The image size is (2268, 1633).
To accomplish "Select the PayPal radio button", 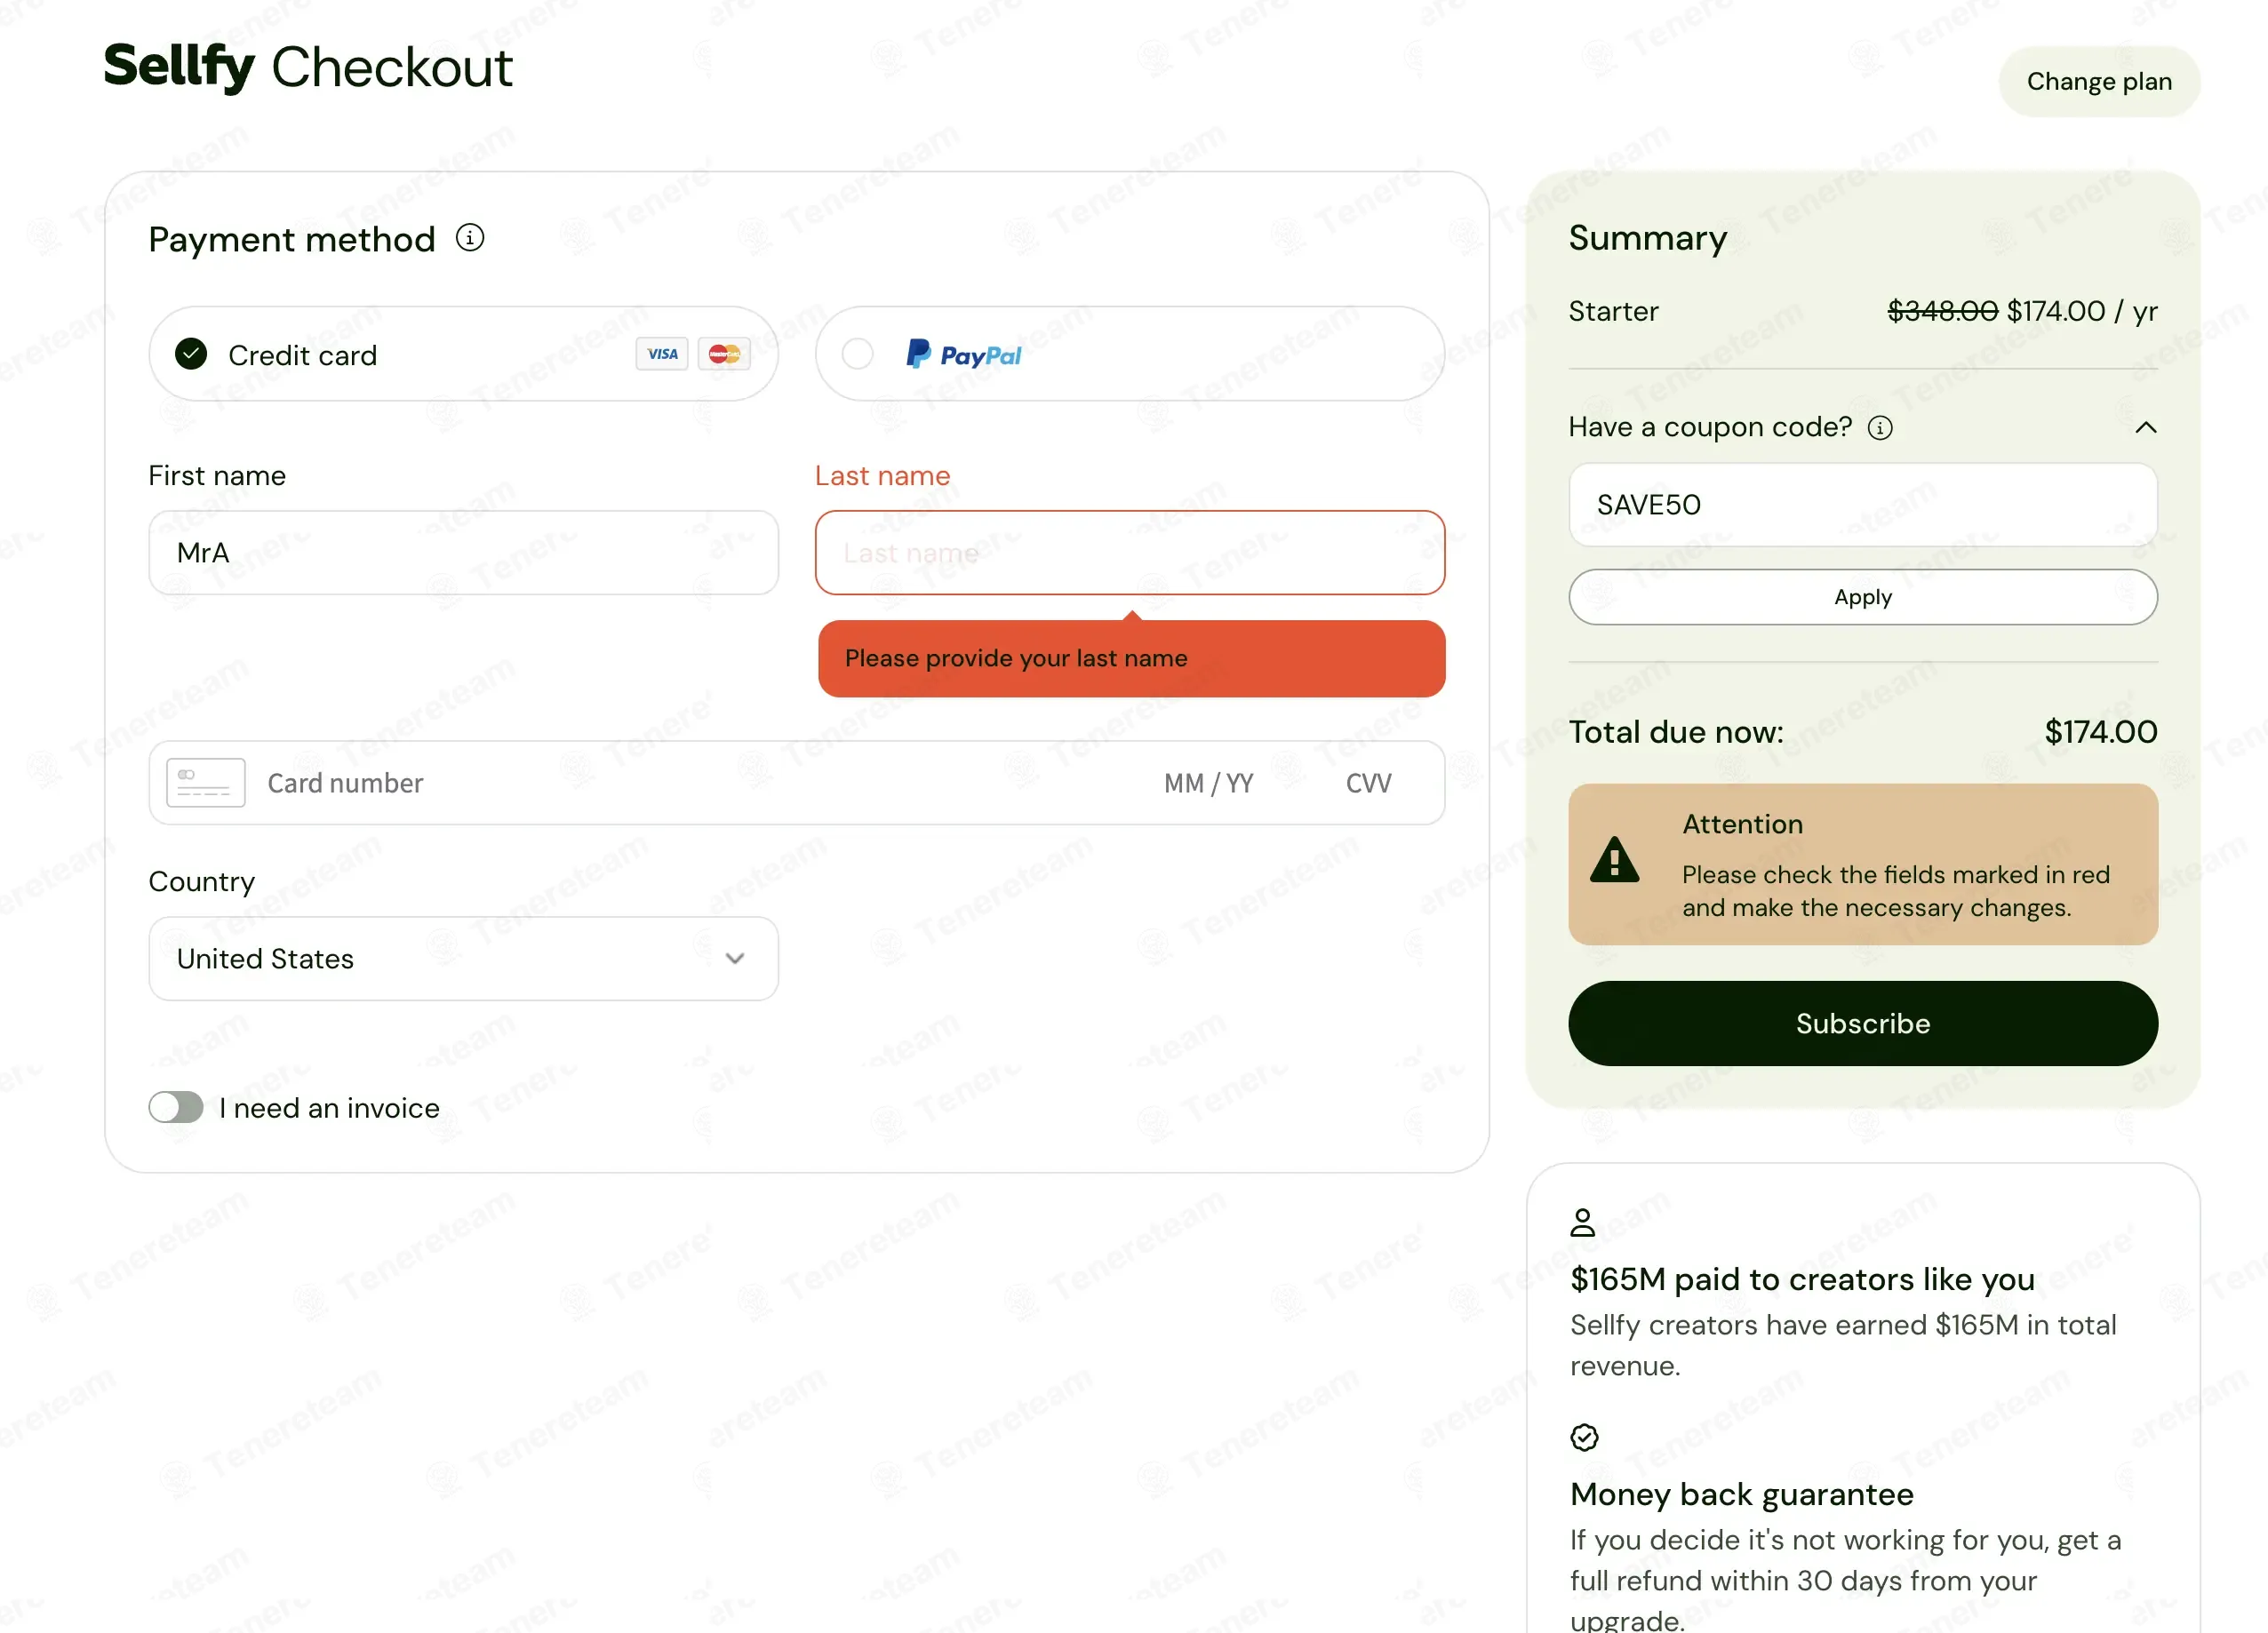I will (x=858, y=354).
